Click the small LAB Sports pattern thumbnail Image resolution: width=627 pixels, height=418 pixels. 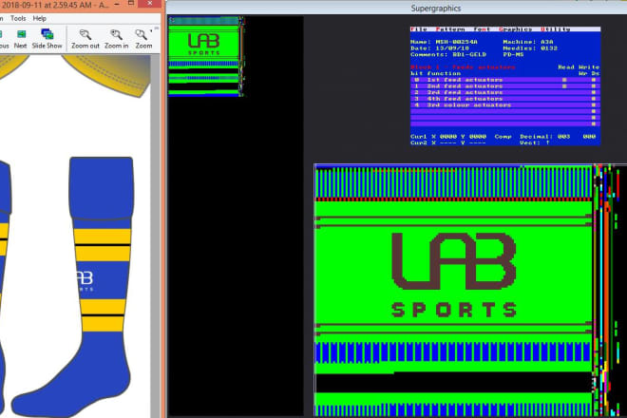[205, 56]
